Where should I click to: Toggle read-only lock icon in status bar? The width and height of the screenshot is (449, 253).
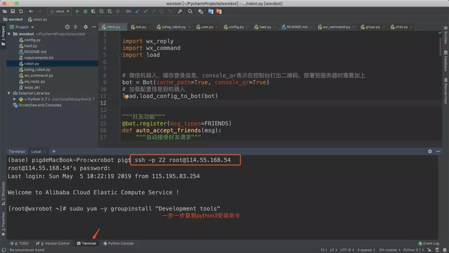coord(429,250)
